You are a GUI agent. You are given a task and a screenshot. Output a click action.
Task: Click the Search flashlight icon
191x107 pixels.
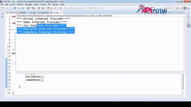pos(55,8)
